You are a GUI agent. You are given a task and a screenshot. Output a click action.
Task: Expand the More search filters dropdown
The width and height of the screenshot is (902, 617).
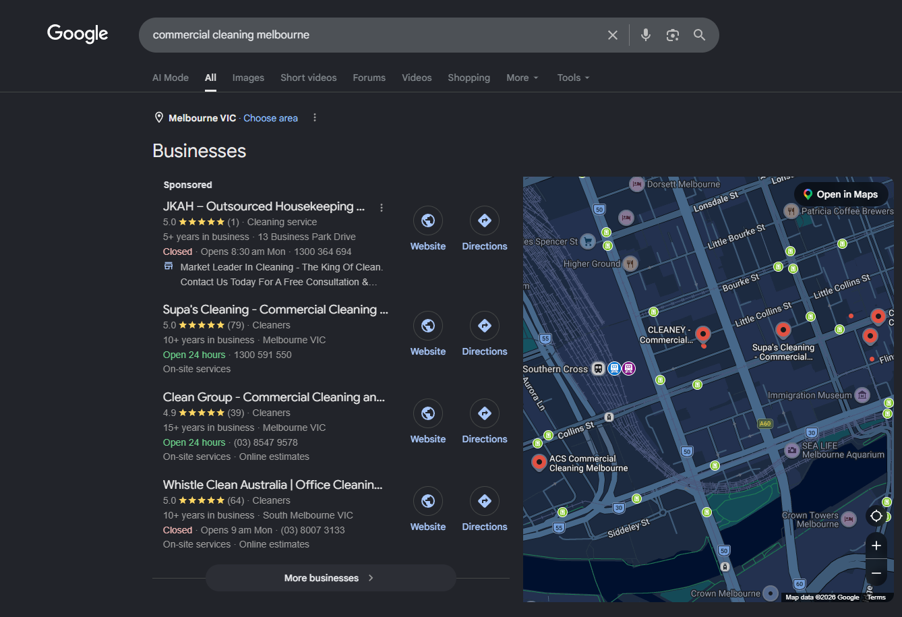click(x=522, y=78)
